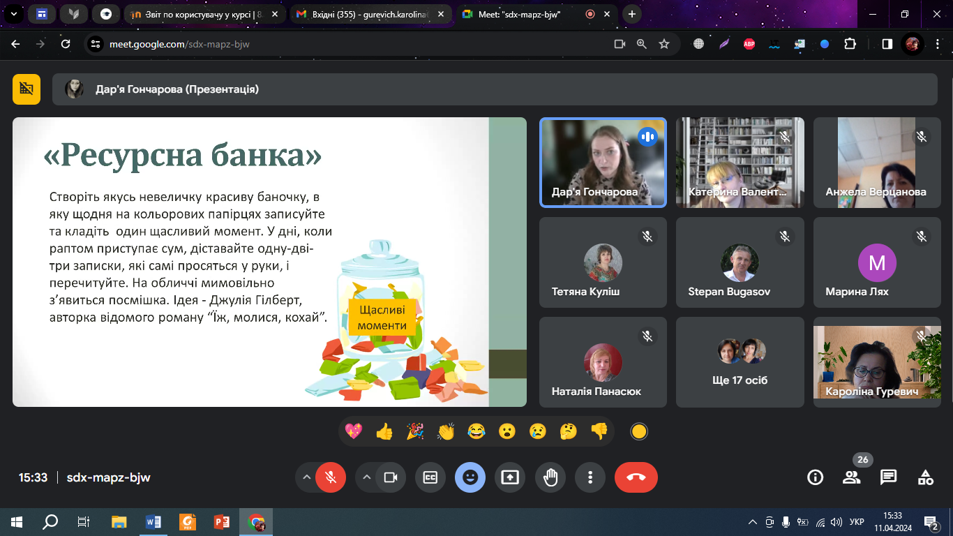Open the chat with everyone panel
The image size is (953, 536).
point(888,477)
